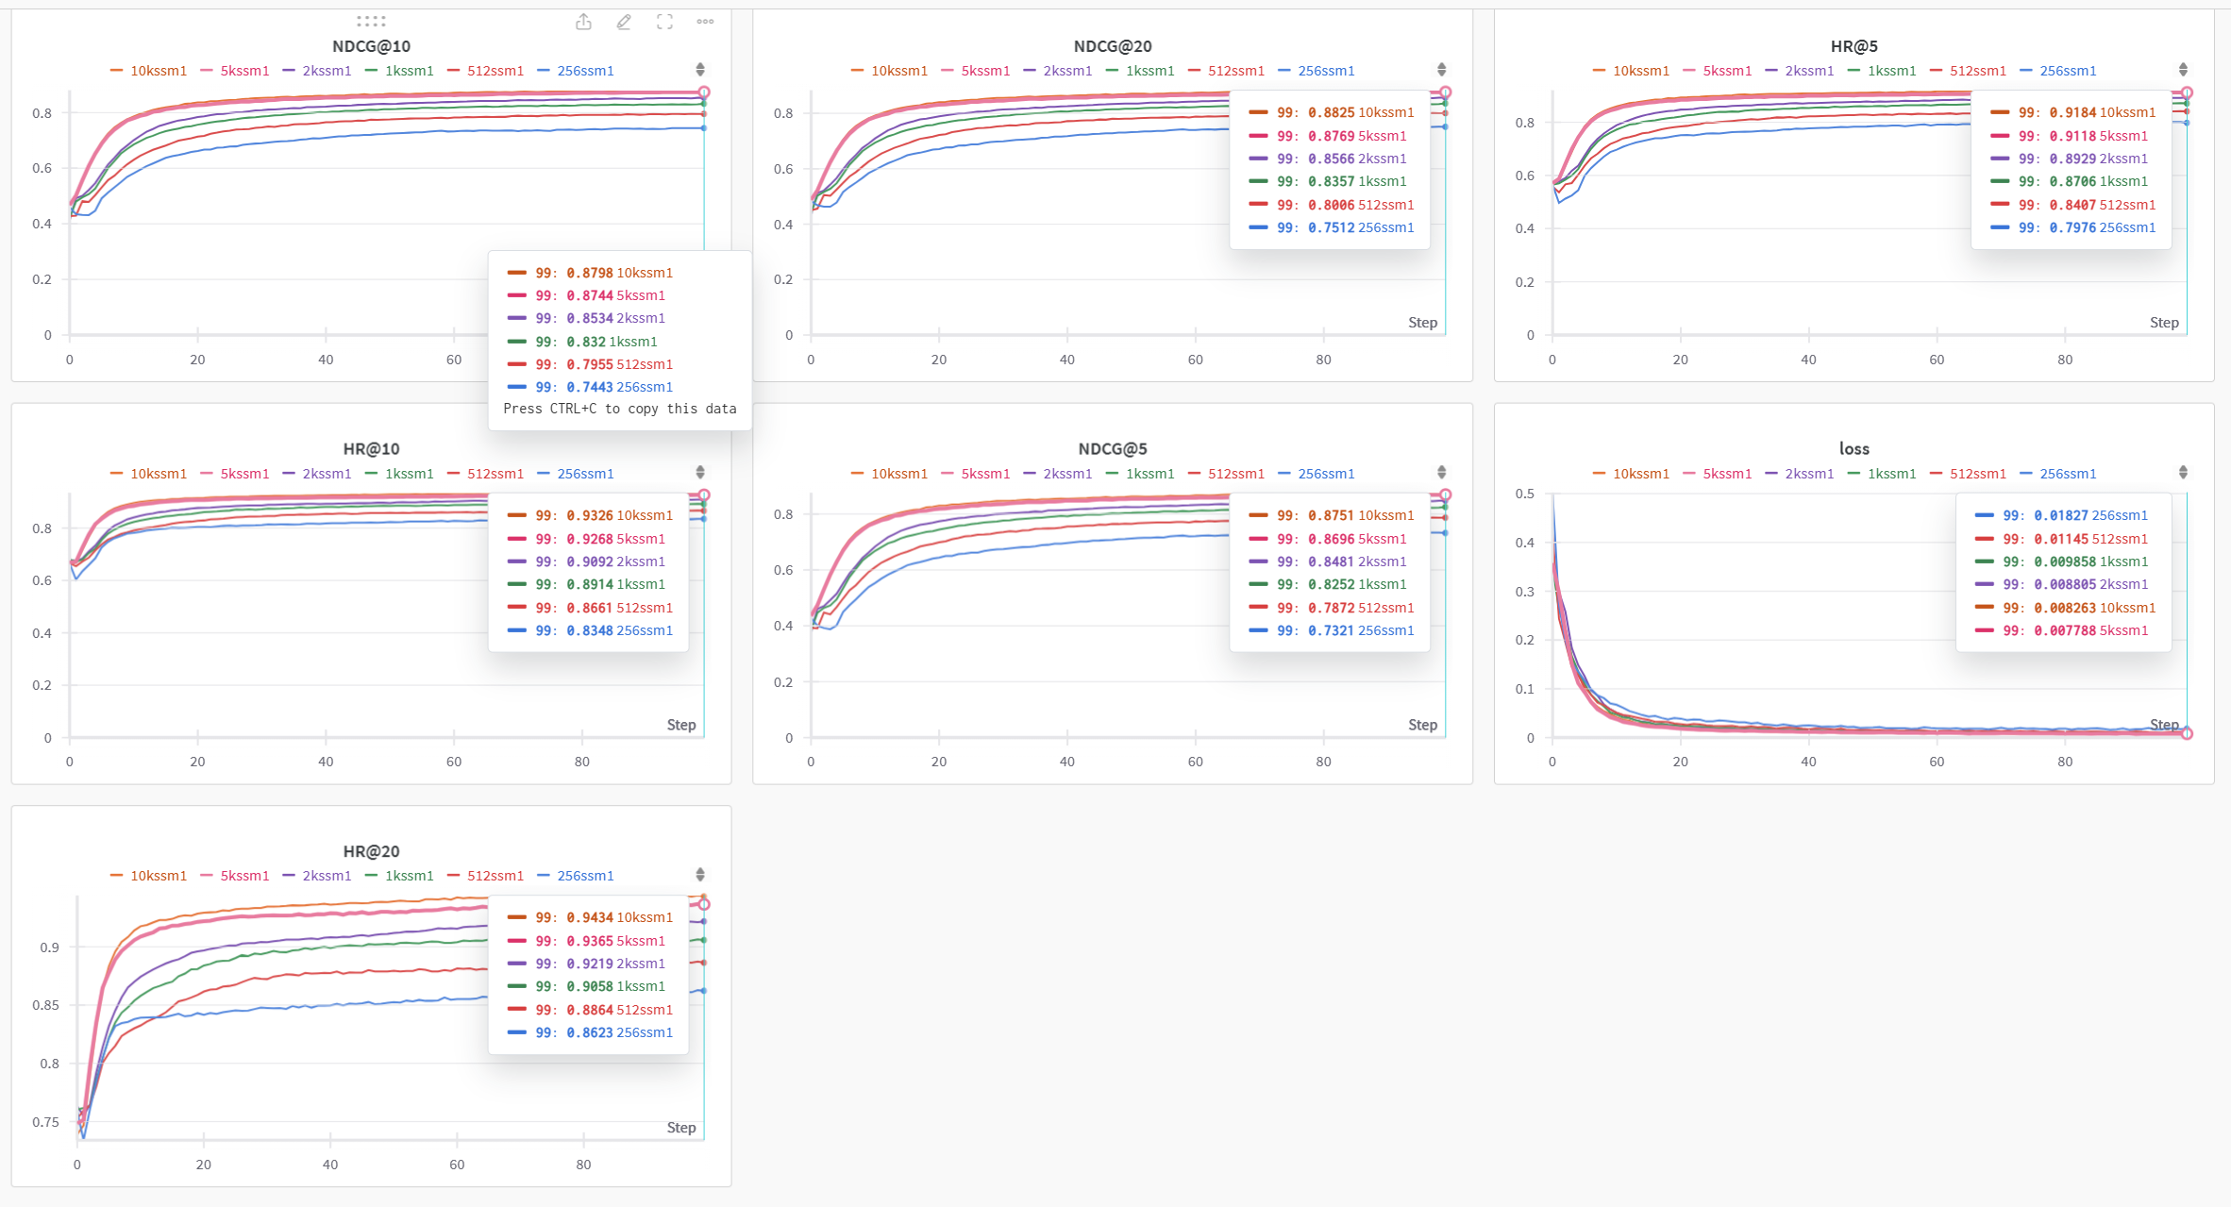Click legend paging arrows on HR@20 chart
The width and height of the screenshot is (2231, 1207).
click(x=700, y=875)
